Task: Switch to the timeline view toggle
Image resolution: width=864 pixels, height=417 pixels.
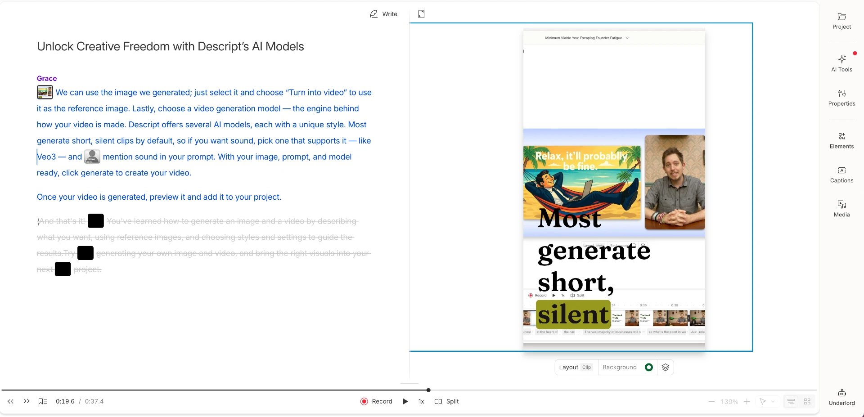Action: point(791,401)
